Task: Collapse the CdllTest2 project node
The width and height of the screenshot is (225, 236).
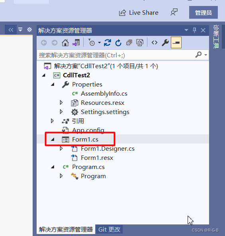Action: [x=44, y=75]
